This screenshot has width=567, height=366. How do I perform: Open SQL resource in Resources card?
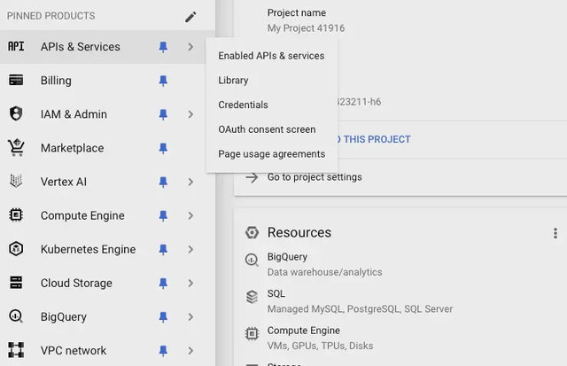pos(276,293)
